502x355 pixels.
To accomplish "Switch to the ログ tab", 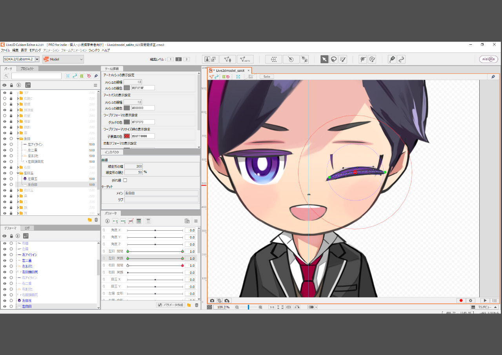I will (x=27, y=228).
